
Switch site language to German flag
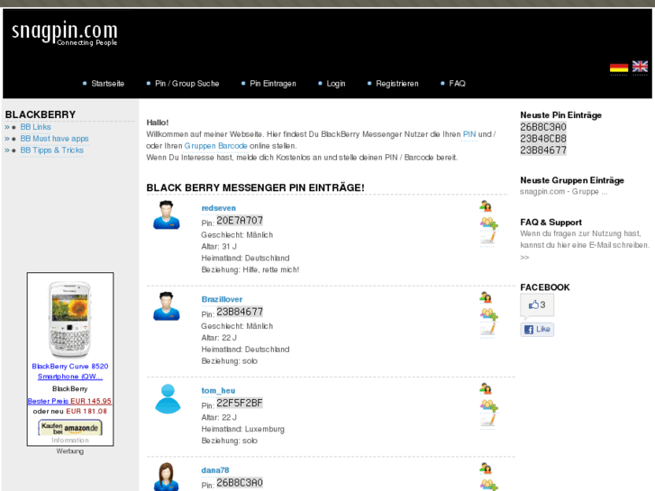619,68
